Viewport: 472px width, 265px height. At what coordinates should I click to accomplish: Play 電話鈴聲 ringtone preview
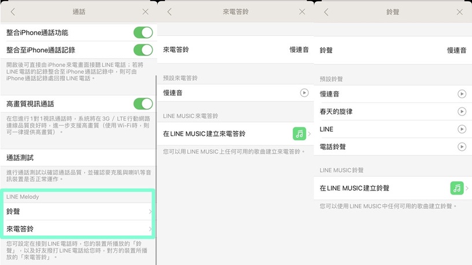pyautogui.click(x=462, y=147)
